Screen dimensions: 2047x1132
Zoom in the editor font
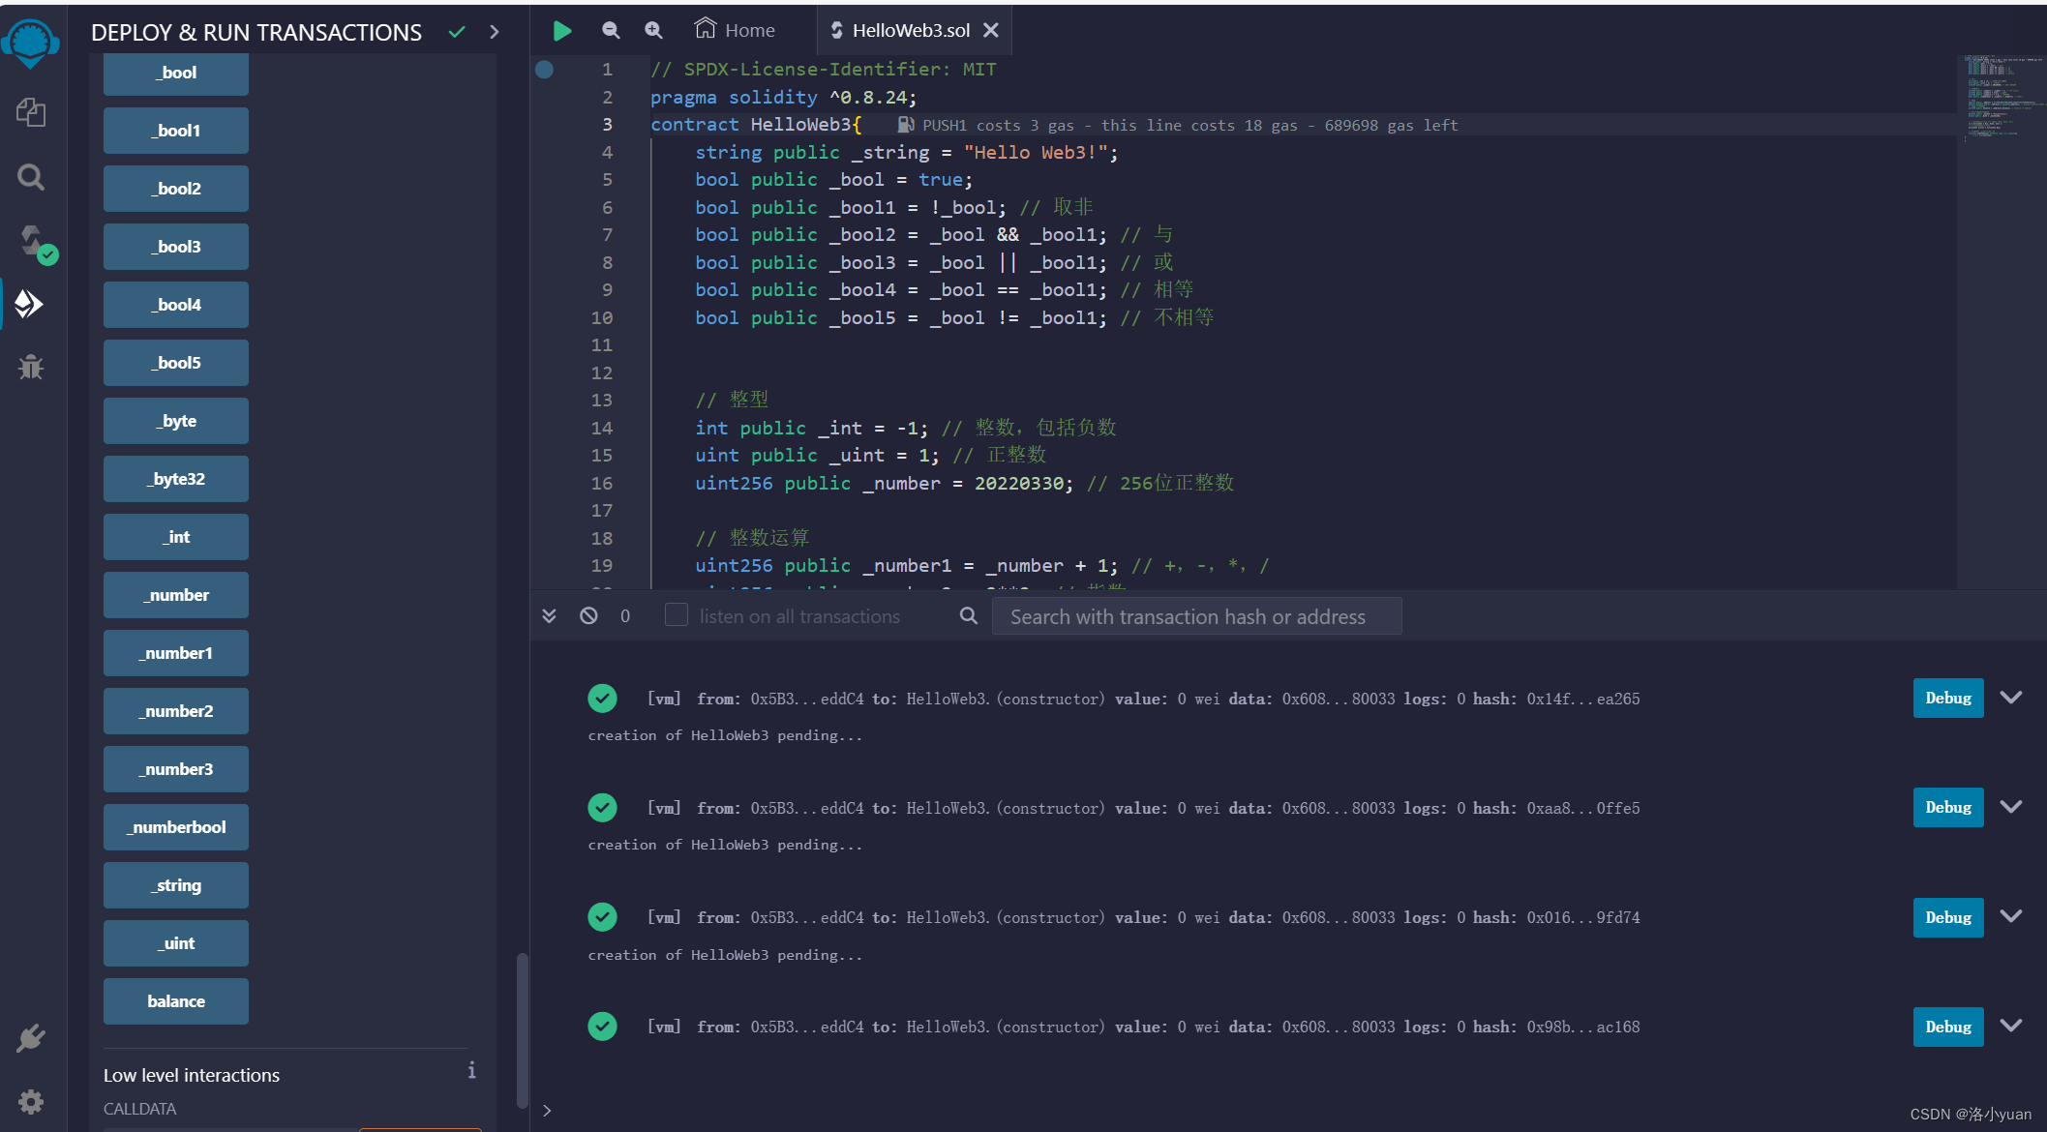click(654, 30)
